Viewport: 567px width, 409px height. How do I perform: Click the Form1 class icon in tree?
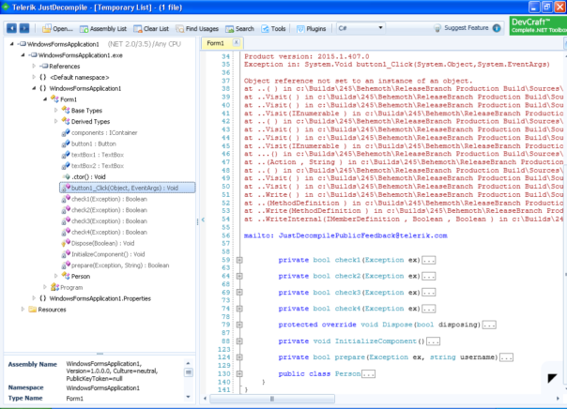pyautogui.click(x=55, y=99)
